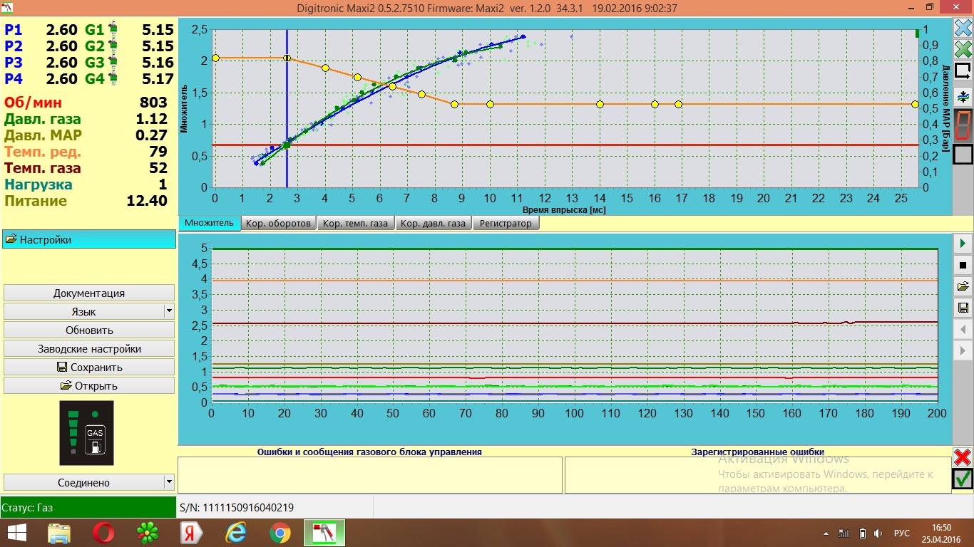Click the gray left arrow in the recorder

coord(963,329)
